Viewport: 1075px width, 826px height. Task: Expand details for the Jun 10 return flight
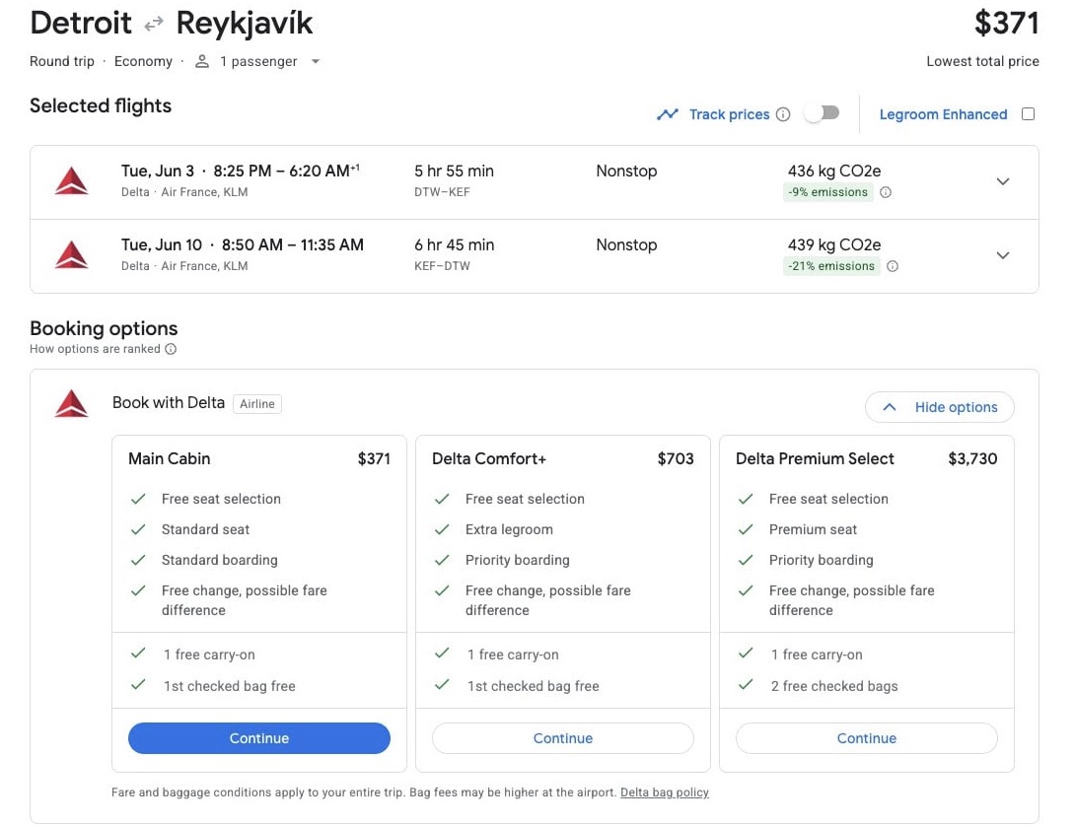click(1003, 255)
